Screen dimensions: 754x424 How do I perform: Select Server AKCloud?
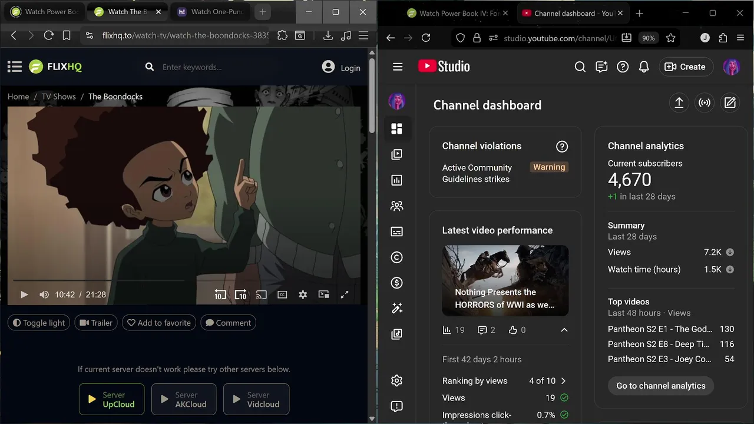click(x=184, y=399)
